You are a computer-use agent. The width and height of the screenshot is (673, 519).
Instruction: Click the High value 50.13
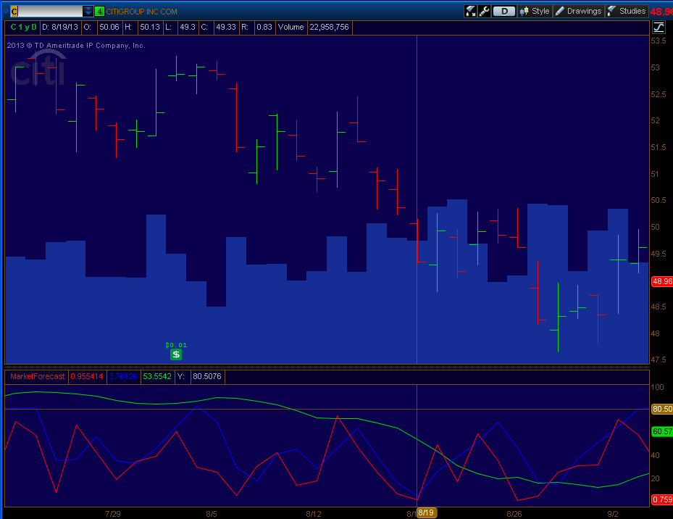[150, 27]
